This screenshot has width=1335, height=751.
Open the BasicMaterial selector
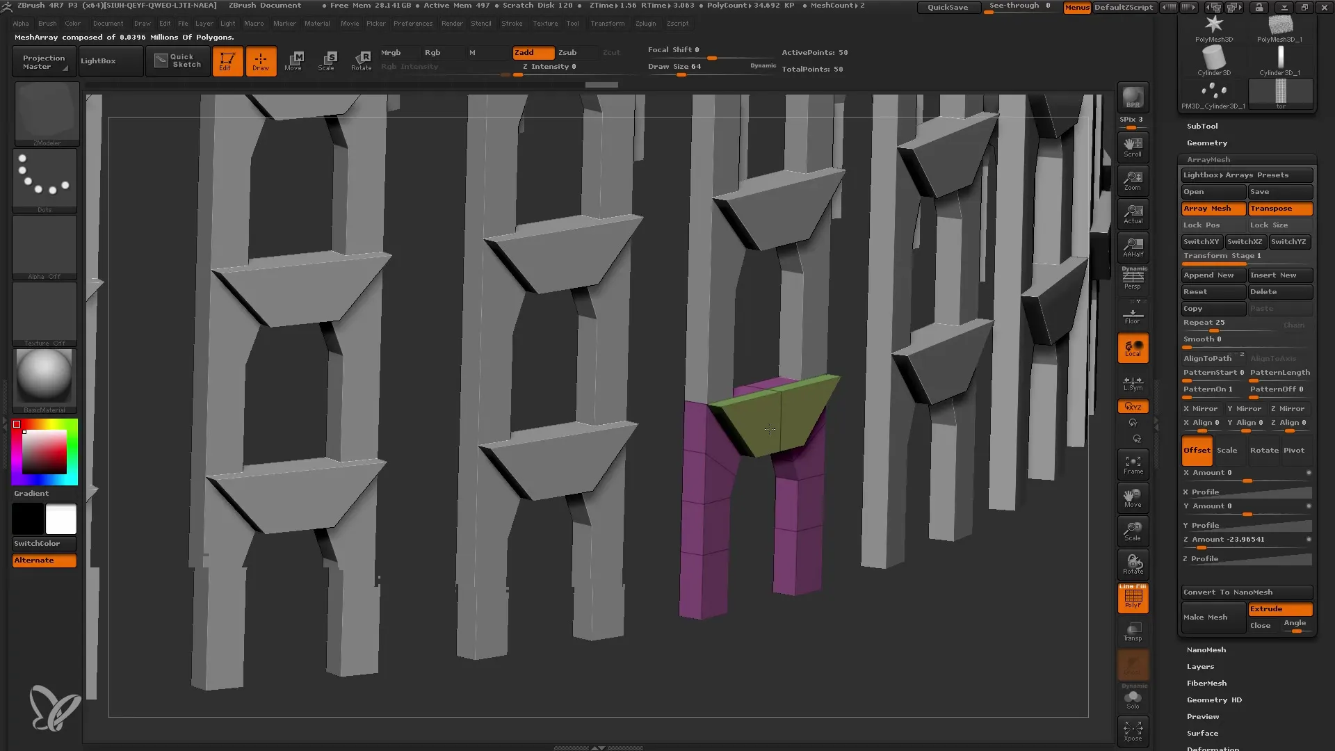44,381
